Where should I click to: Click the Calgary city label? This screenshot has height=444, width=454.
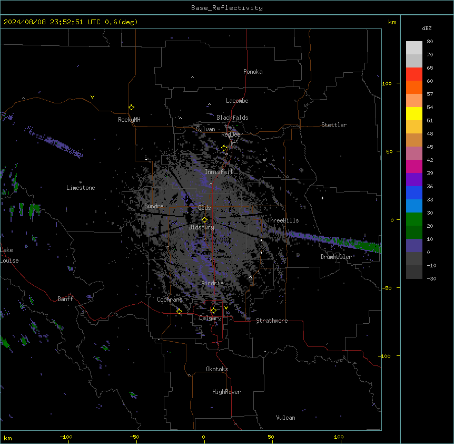(x=210, y=318)
